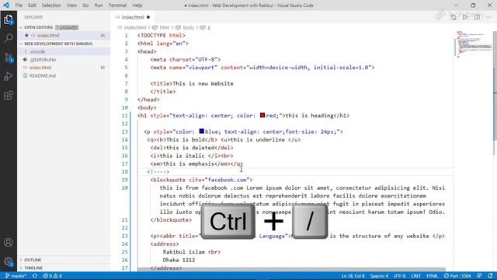Open the Go menu

[x=85, y=5]
